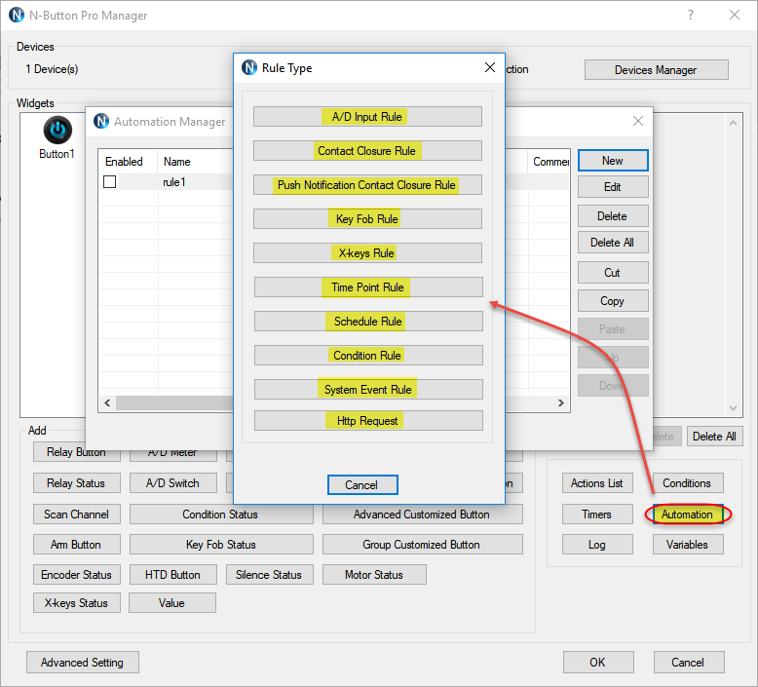Click Copy in Automation Manager
This screenshot has height=687, width=758.
click(613, 301)
